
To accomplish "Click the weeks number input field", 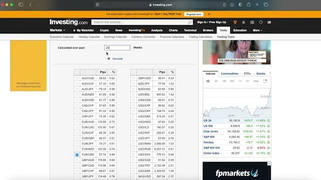I will (x=117, y=47).
